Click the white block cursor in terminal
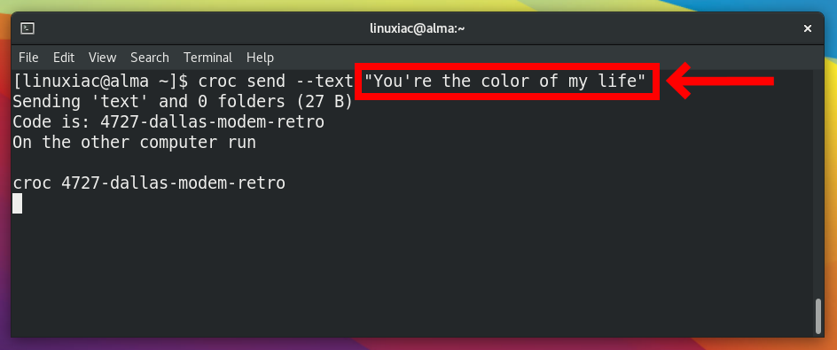This screenshot has height=350, width=837. pos(17,203)
